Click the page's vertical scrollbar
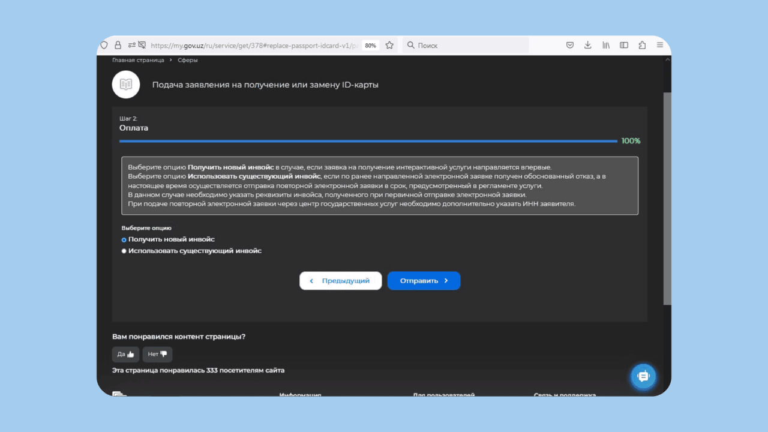Viewport: 768px width, 432px height. tap(667, 198)
